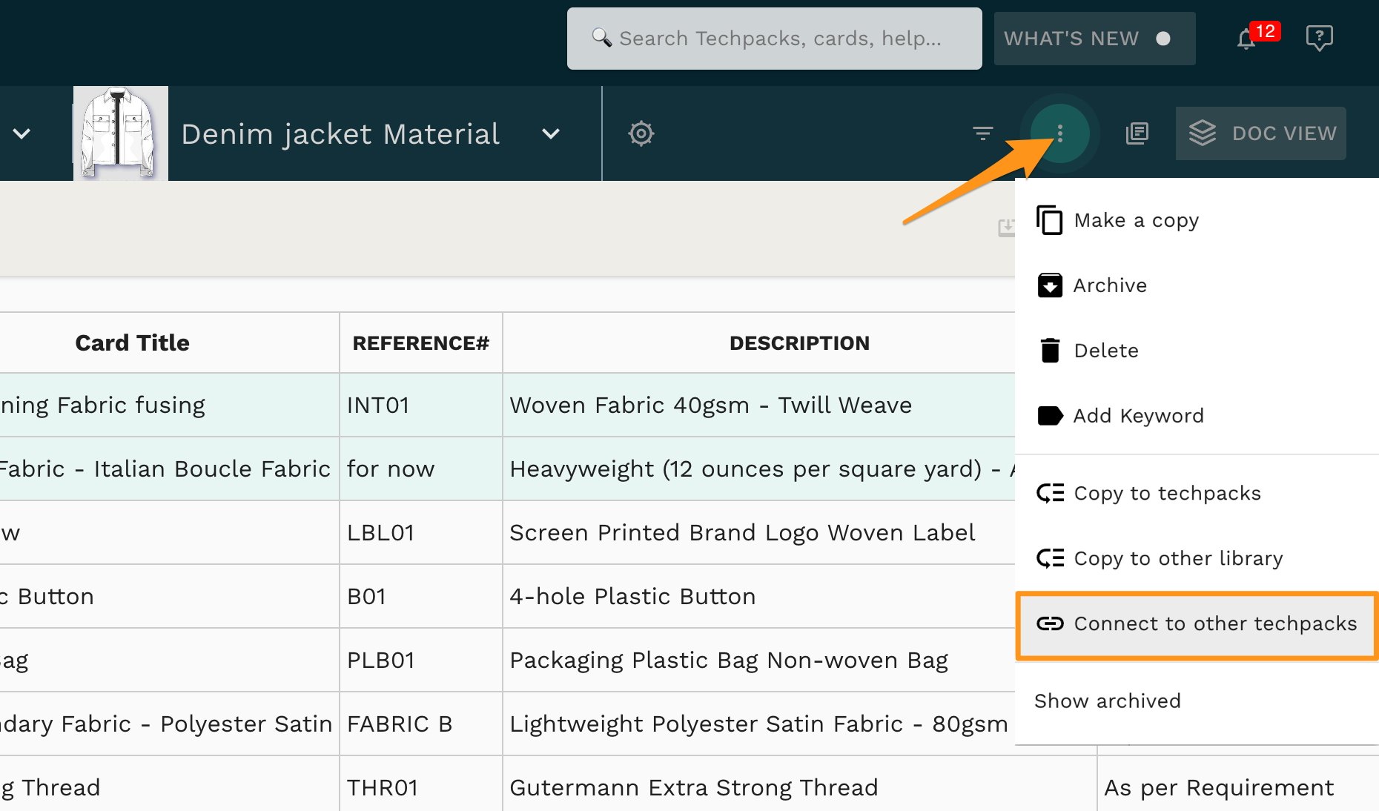Open the notifications bell with 12 alerts
1379x811 pixels.
pyautogui.click(x=1248, y=39)
